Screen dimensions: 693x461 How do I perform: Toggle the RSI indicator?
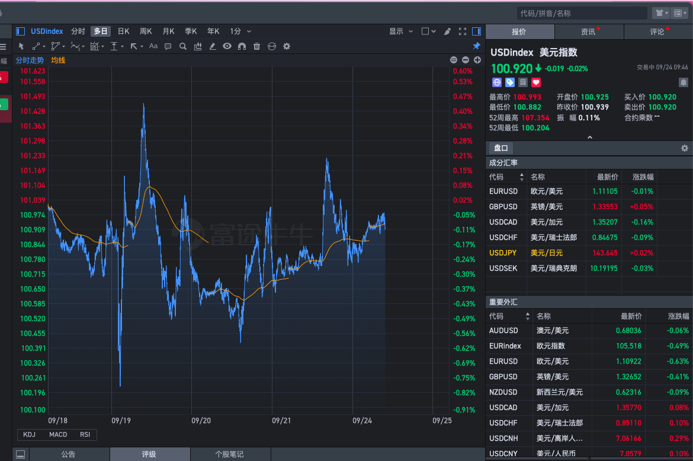(x=85, y=434)
